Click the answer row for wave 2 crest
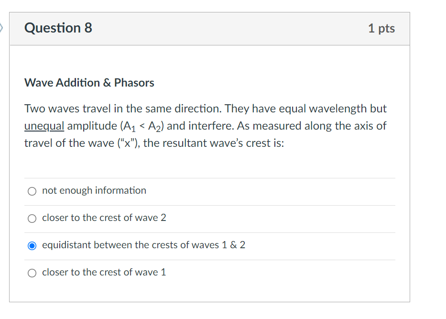446x319 pixels. pos(104,218)
